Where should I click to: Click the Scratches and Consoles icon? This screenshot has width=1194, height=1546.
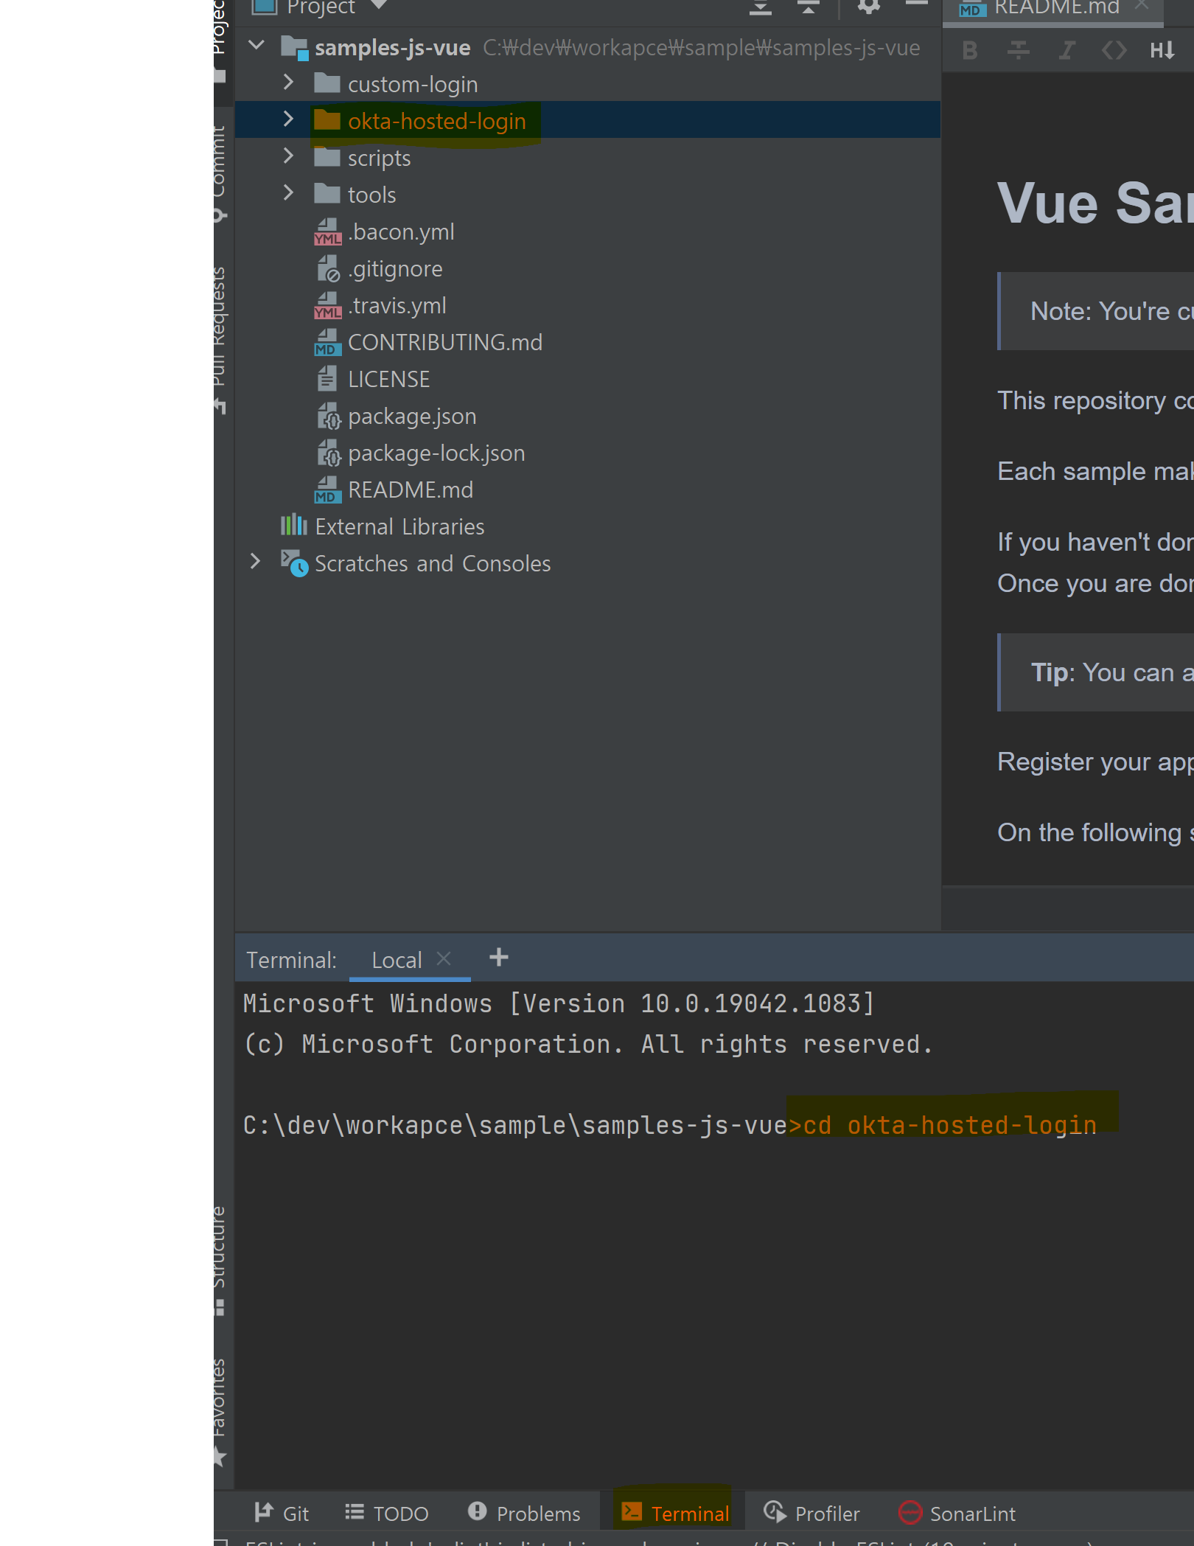tap(294, 563)
